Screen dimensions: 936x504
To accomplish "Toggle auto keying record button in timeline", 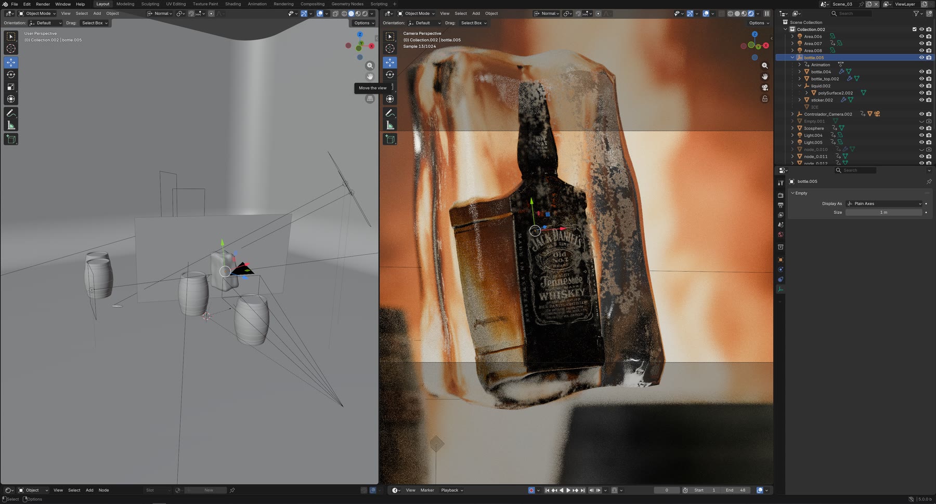I will tap(531, 490).
